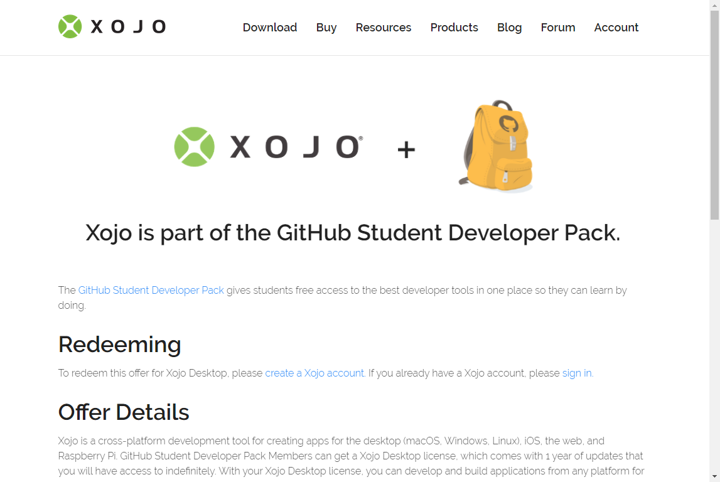
Task: Click the 'Offer Details' heading
Action: pyautogui.click(x=124, y=412)
